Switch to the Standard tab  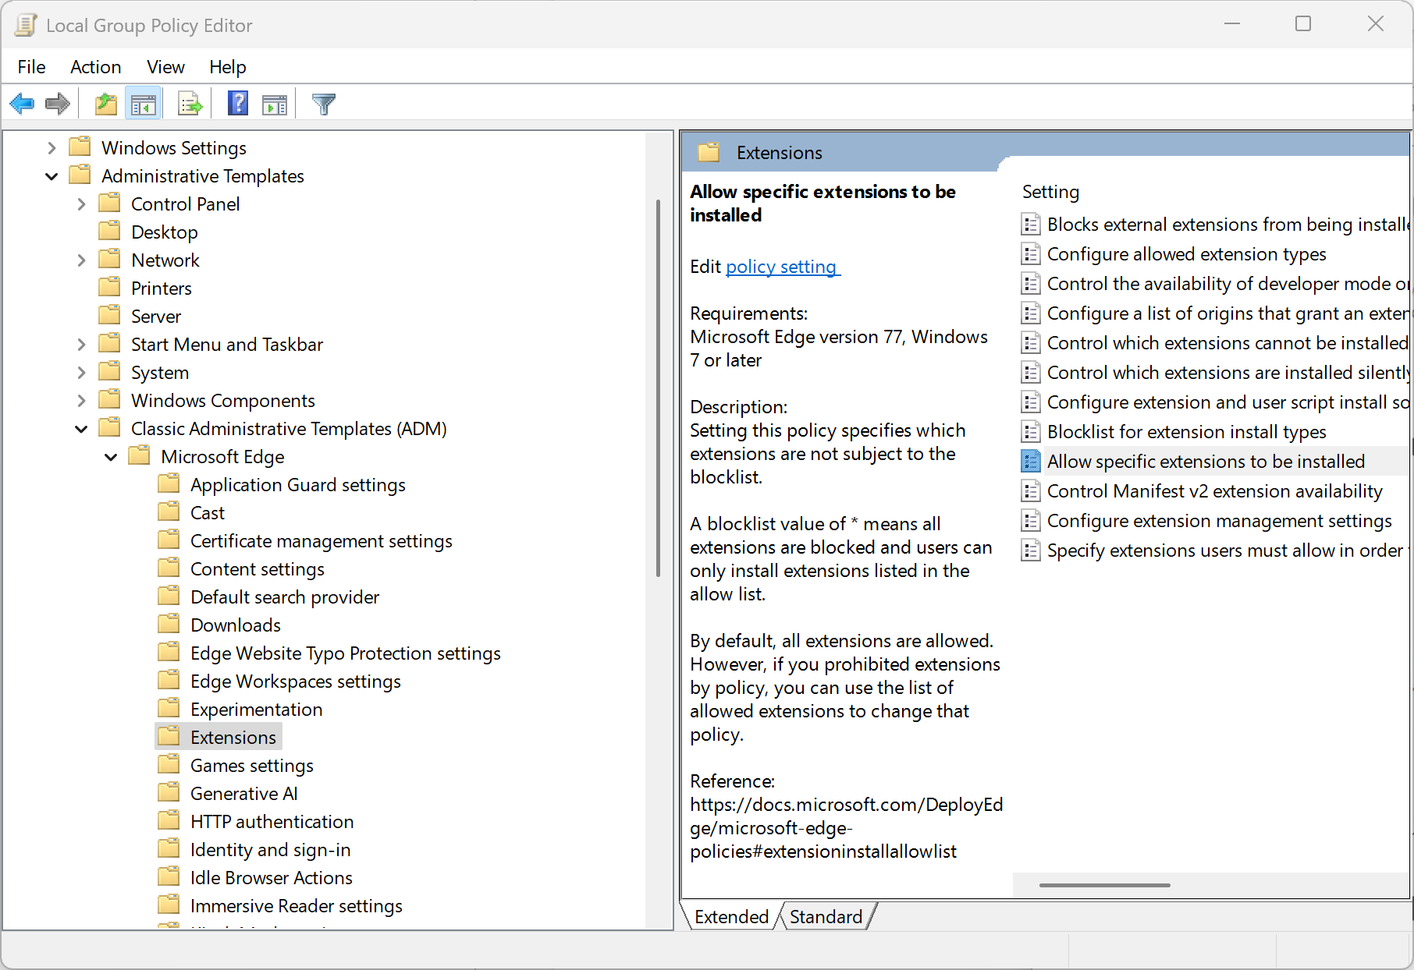pyautogui.click(x=826, y=916)
